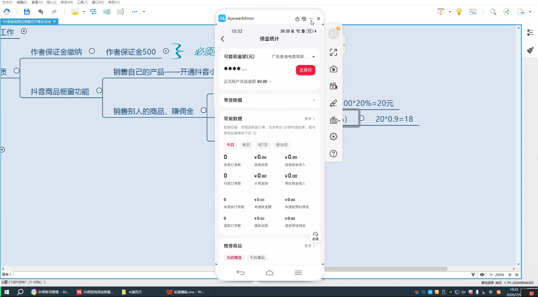Open search with the magnifier icon
This screenshot has height=297, width=538.
493,12
